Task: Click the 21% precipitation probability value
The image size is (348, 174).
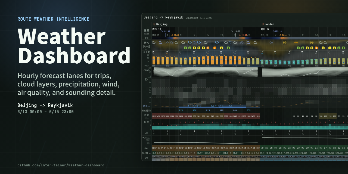Action: click(181, 110)
